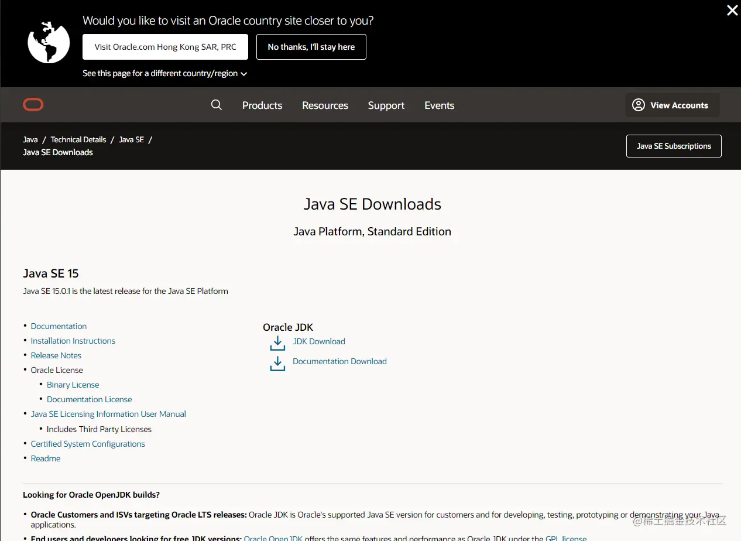Open the Resources menu
Screen dimensions: 741x541
pos(325,105)
